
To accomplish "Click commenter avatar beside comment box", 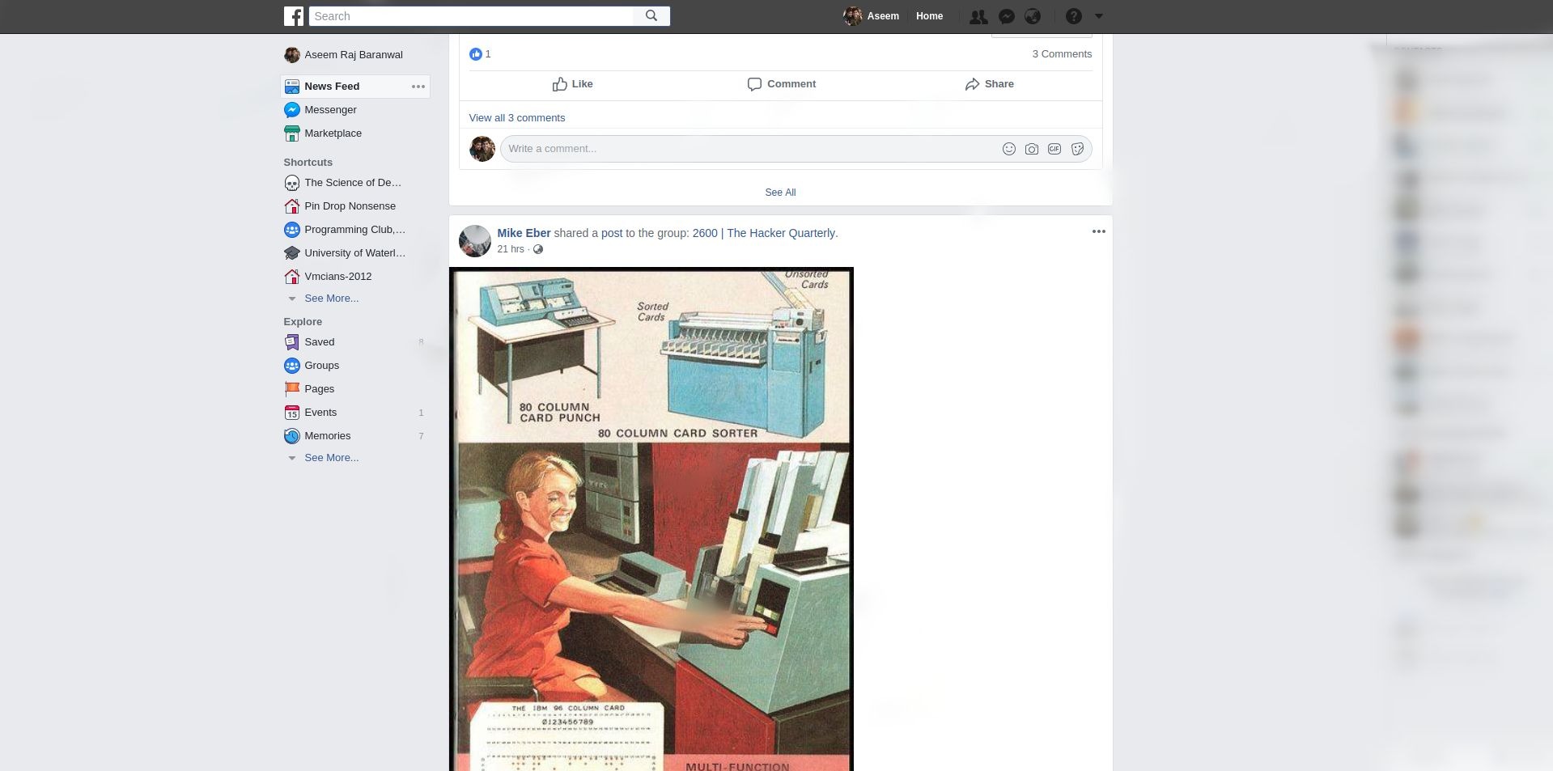I will click(482, 149).
